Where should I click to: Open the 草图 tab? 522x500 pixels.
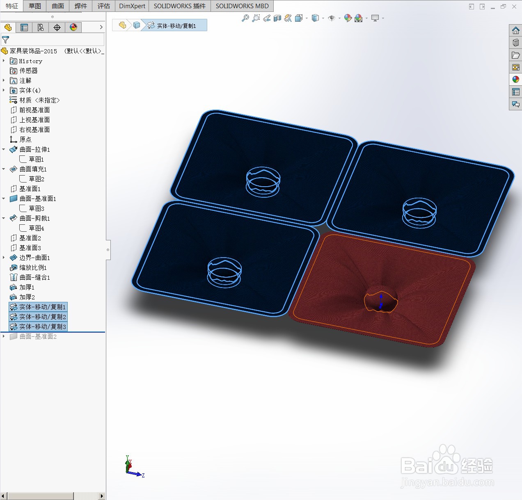(35, 6)
